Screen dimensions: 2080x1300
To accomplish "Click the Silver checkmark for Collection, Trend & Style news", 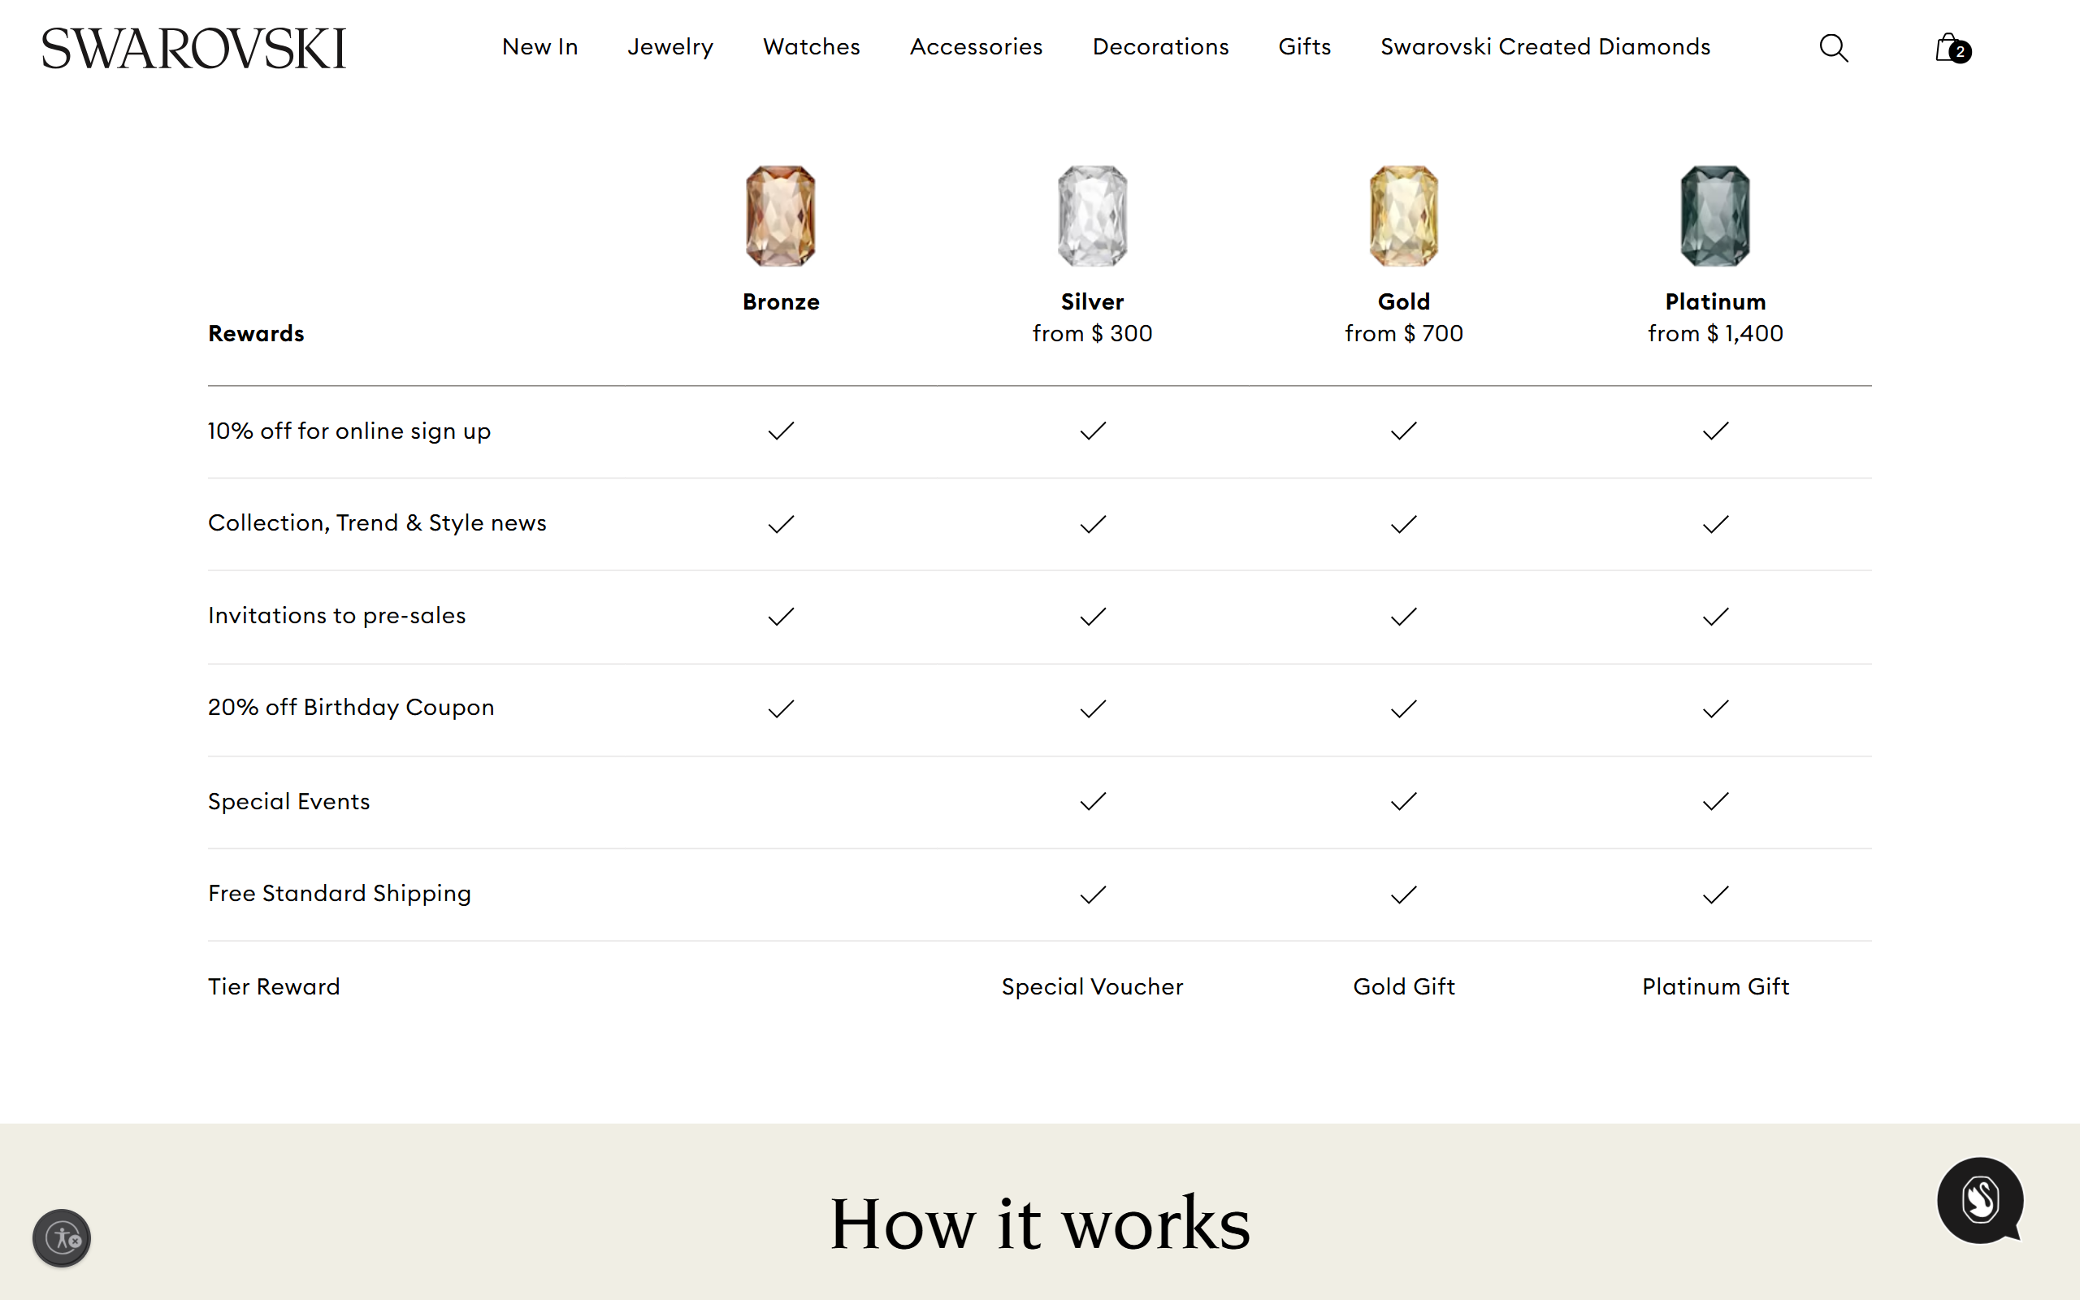I will (x=1093, y=523).
